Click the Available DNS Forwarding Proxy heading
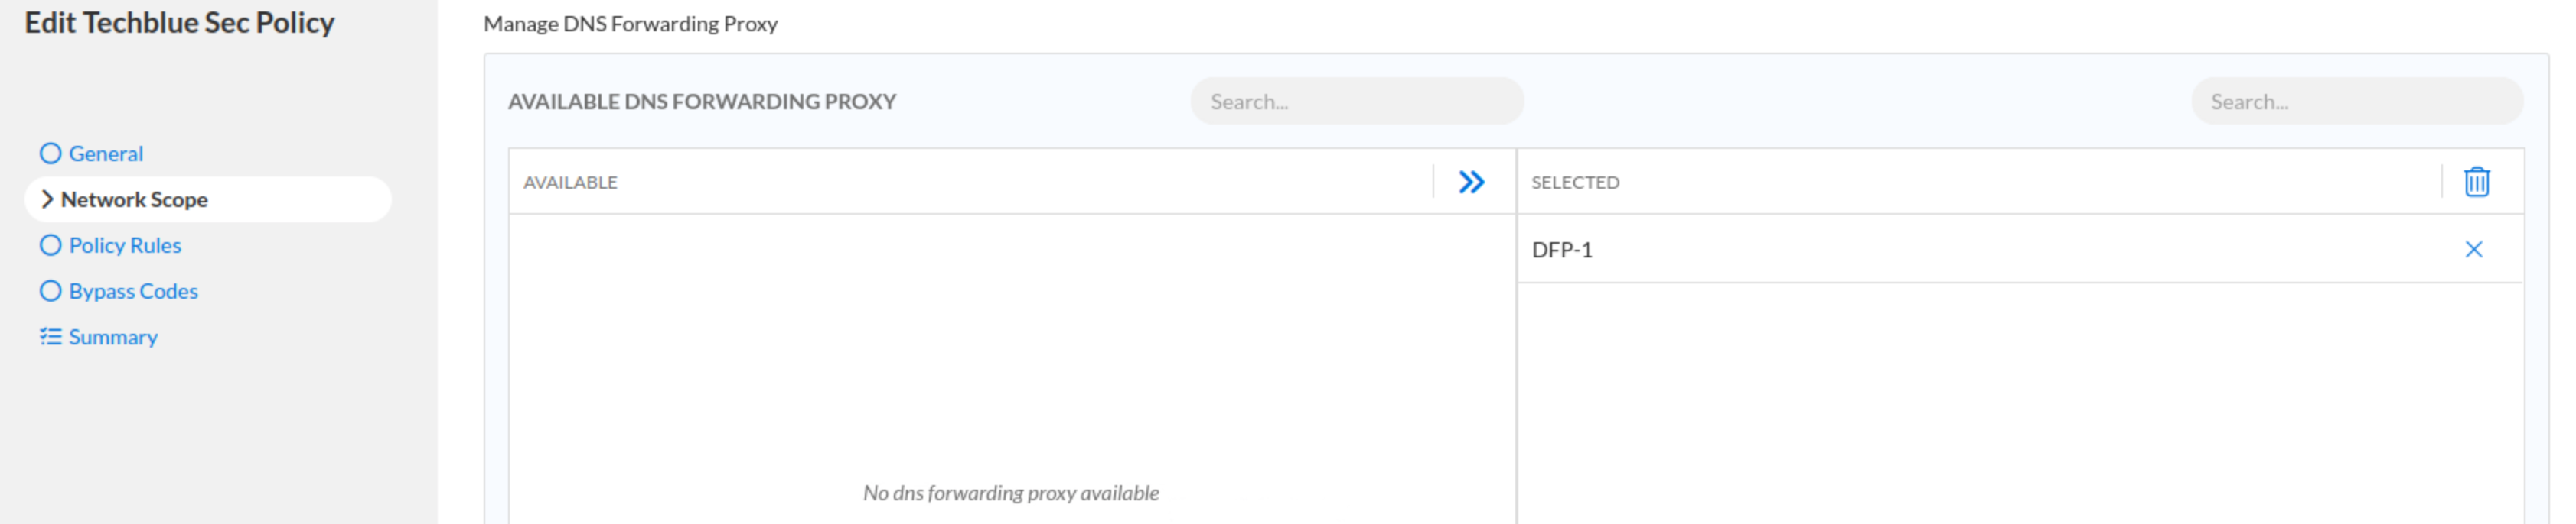 702,102
